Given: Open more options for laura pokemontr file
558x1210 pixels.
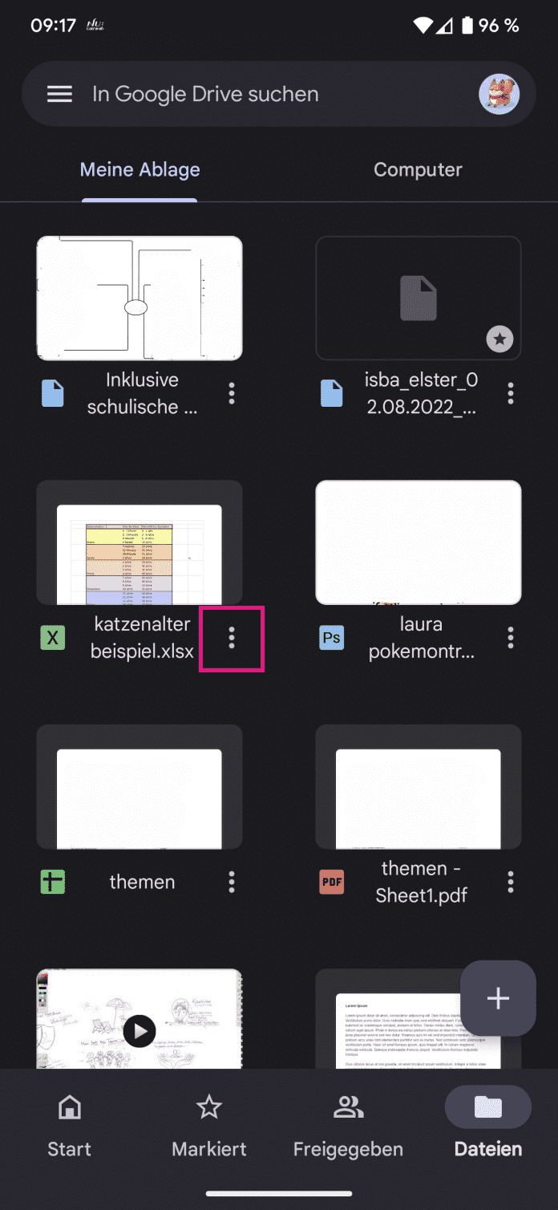Looking at the screenshot, I should point(511,638).
